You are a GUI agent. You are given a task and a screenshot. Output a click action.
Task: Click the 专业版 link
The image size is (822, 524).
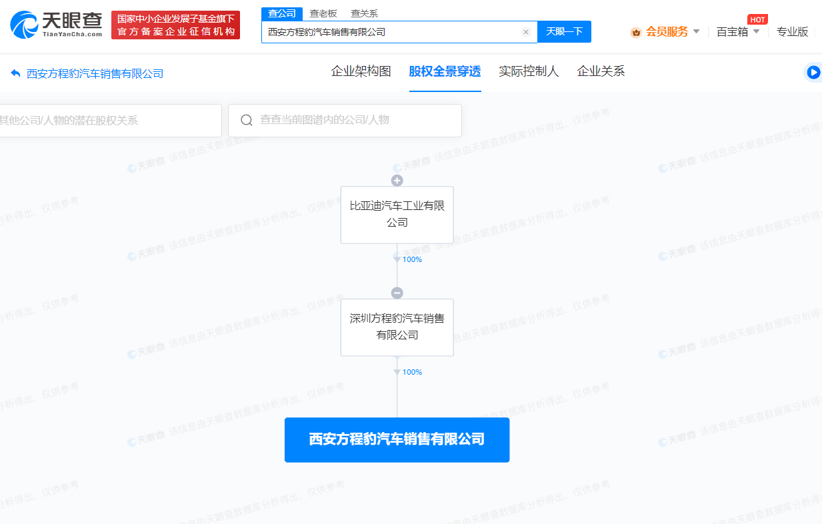tap(792, 31)
